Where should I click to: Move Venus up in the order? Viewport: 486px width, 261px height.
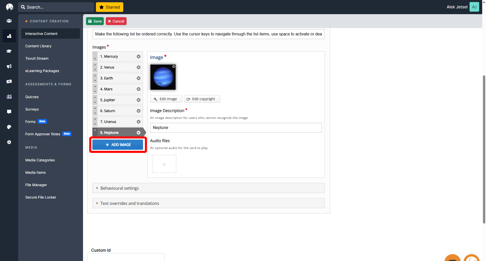click(95, 65)
